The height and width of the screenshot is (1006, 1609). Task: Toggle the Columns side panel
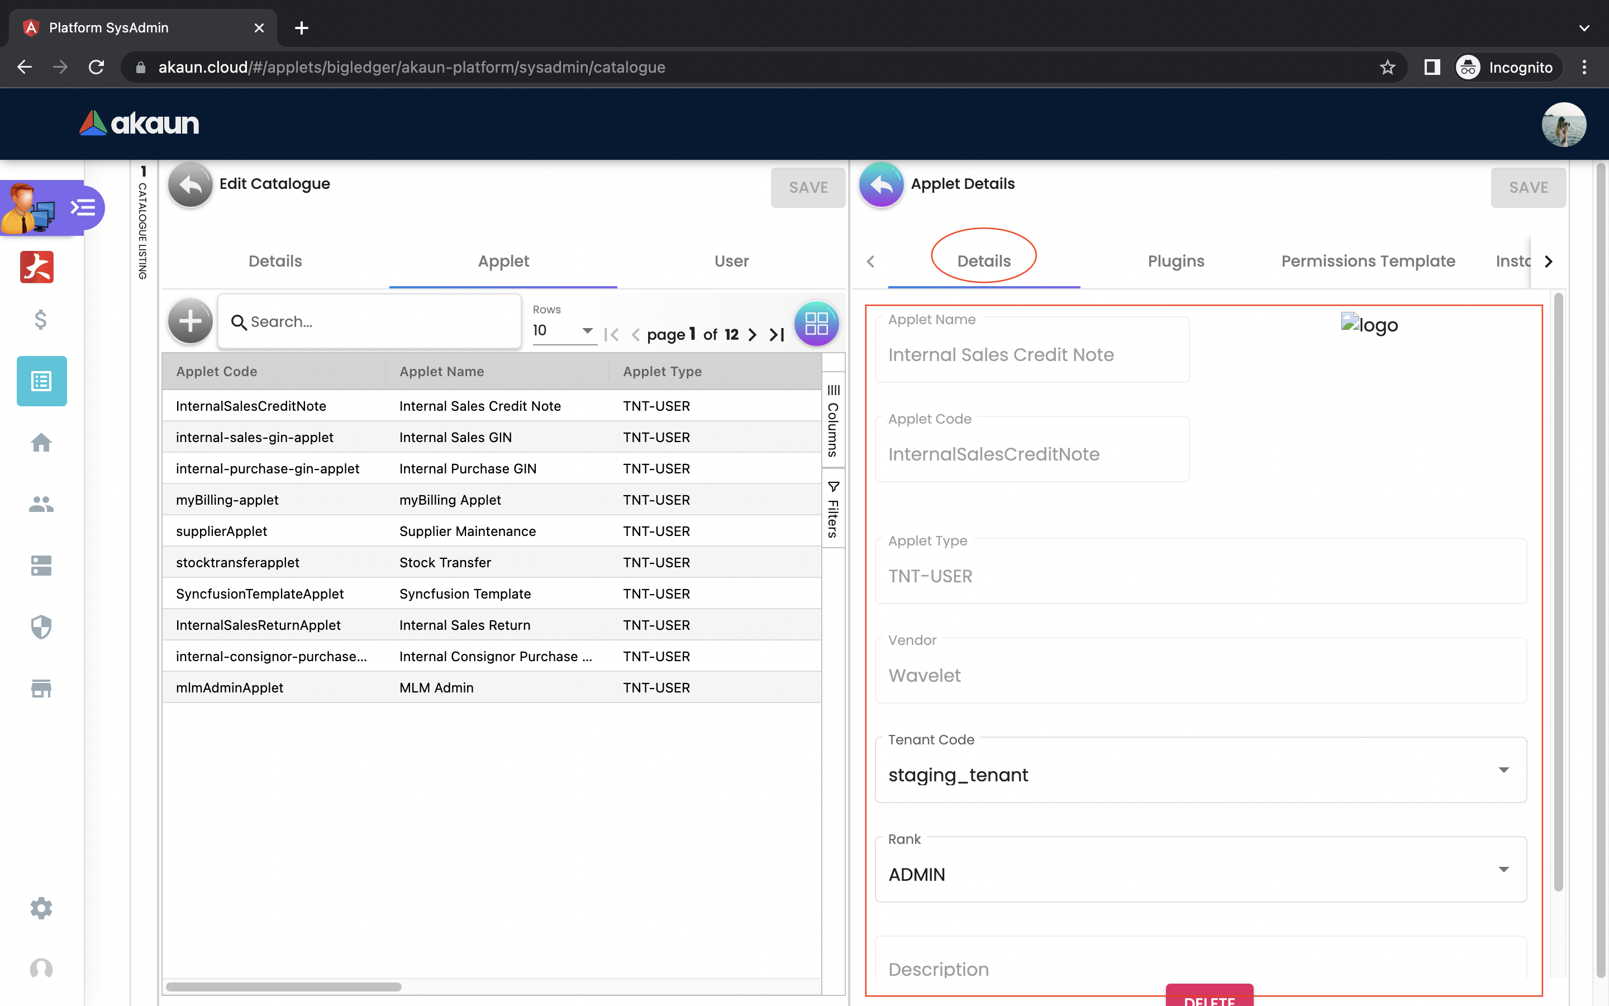[833, 420]
